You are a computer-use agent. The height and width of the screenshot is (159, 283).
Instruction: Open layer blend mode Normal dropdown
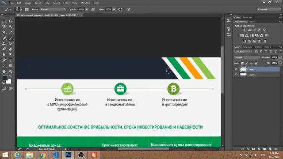247,57
